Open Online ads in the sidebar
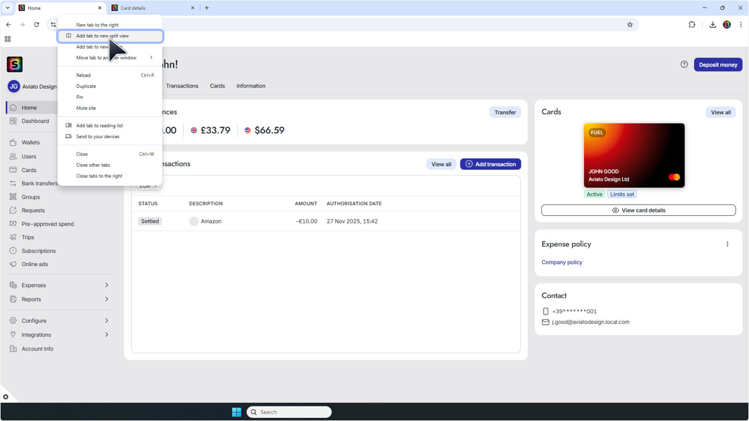 tap(35, 264)
